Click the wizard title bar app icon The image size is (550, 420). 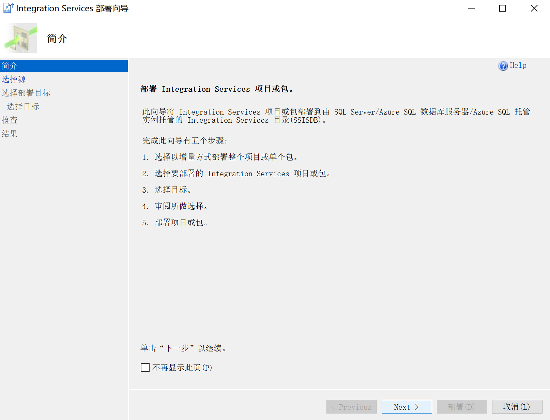[8, 8]
